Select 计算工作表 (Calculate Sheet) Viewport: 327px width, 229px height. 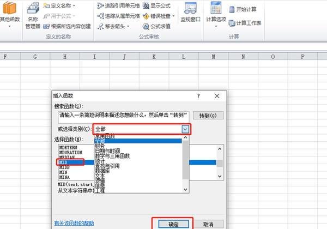tap(245, 23)
